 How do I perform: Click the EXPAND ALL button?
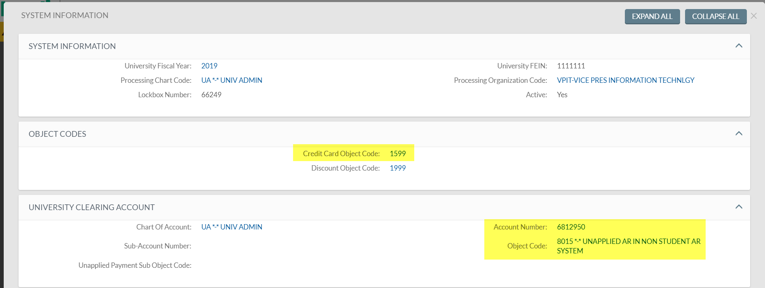[x=652, y=16]
